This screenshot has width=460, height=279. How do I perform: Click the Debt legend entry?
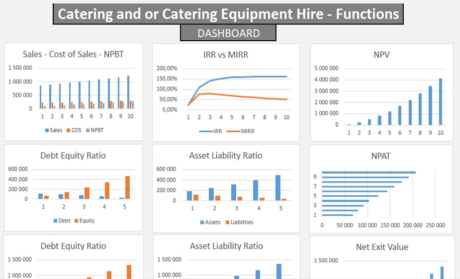point(62,221)
